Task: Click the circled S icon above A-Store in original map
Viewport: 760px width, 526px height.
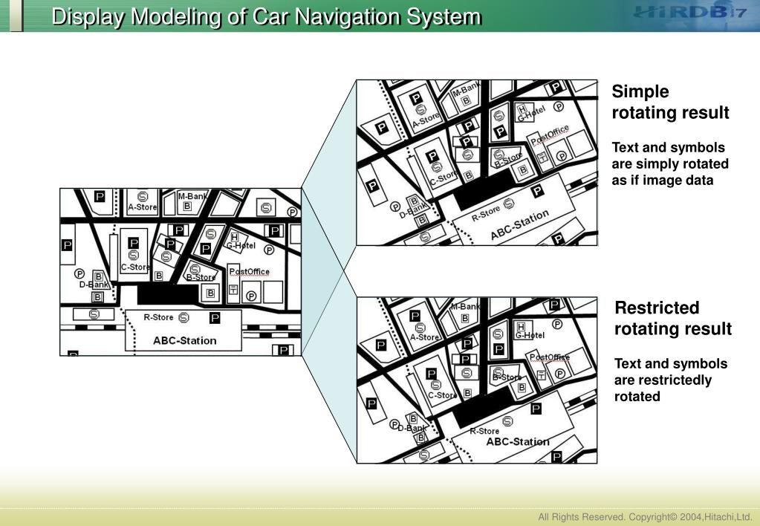Action: pos(143,196)
